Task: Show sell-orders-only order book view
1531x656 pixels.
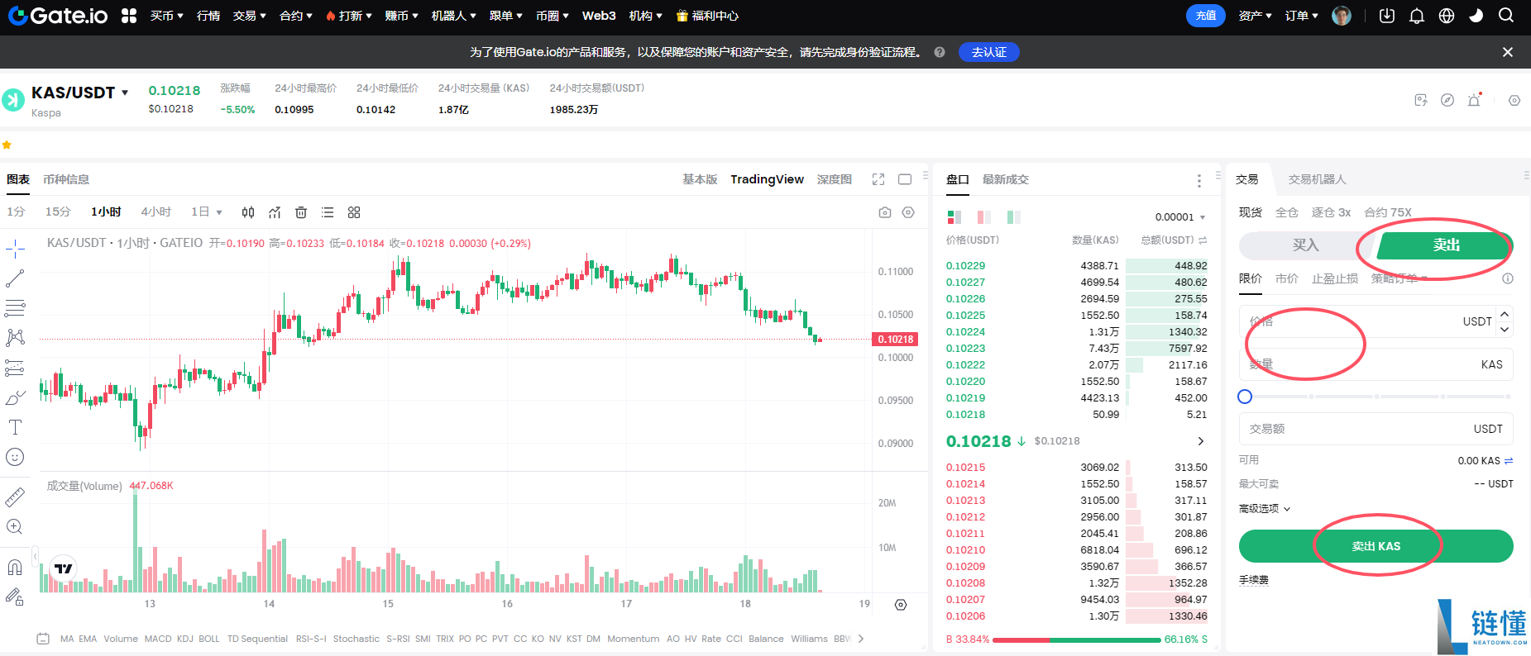Action: (984, 217)
